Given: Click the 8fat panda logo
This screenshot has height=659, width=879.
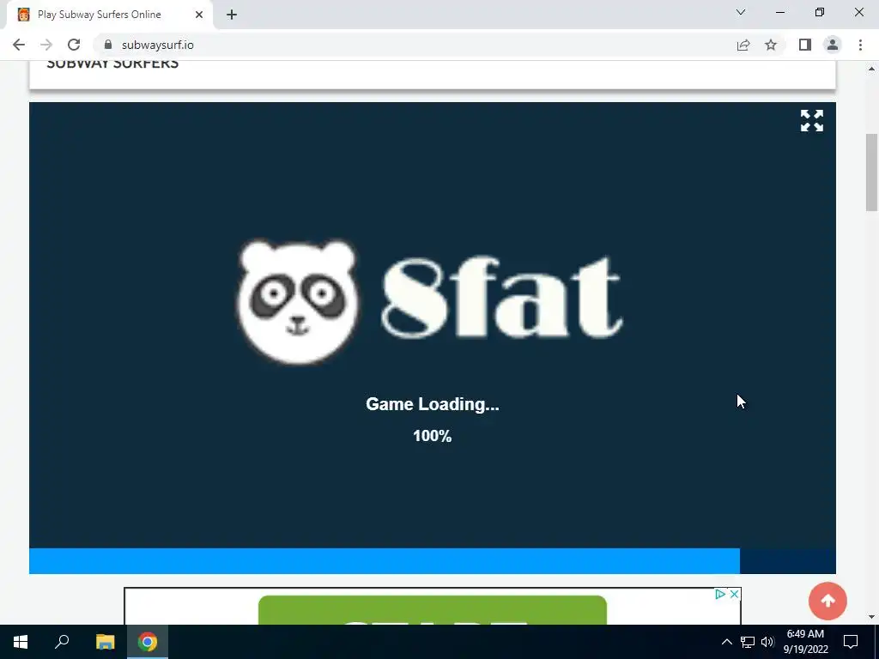Looking at the screenshot, I should coord(429,301).
